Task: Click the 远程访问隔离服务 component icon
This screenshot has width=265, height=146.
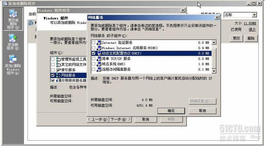Action: pyautogui.click(x=99, y=70)
